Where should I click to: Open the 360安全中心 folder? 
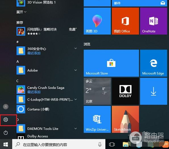(x=47, y=51)
